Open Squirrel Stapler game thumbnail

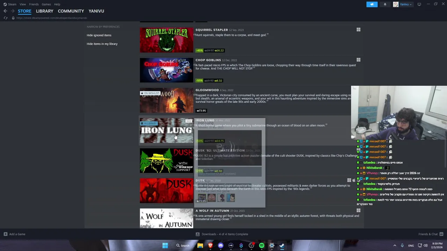click(167, 40)
